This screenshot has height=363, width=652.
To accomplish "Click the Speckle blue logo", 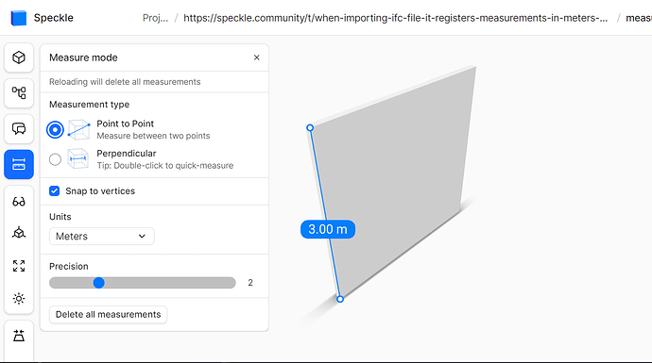I will (18, 18).
